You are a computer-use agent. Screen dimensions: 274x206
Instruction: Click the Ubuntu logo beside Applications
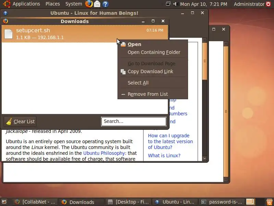click(7, 4)
